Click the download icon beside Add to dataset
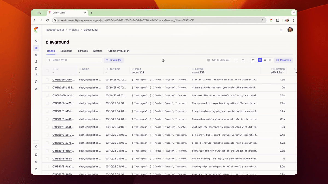 point(236,60)
